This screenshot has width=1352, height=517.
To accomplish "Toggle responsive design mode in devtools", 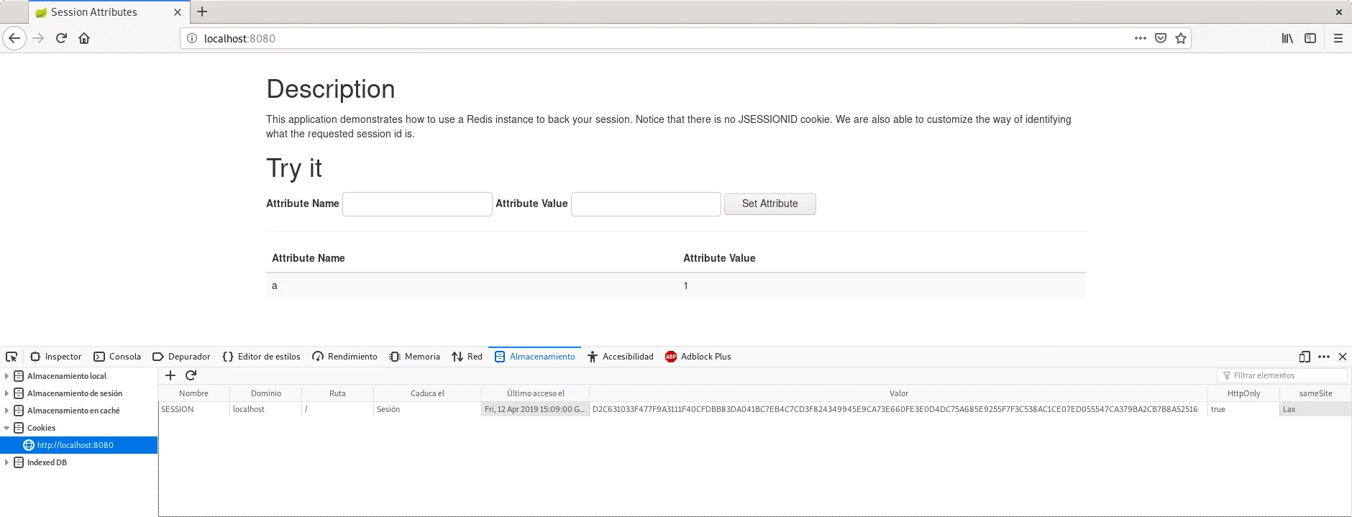I will pos(1304,357).
